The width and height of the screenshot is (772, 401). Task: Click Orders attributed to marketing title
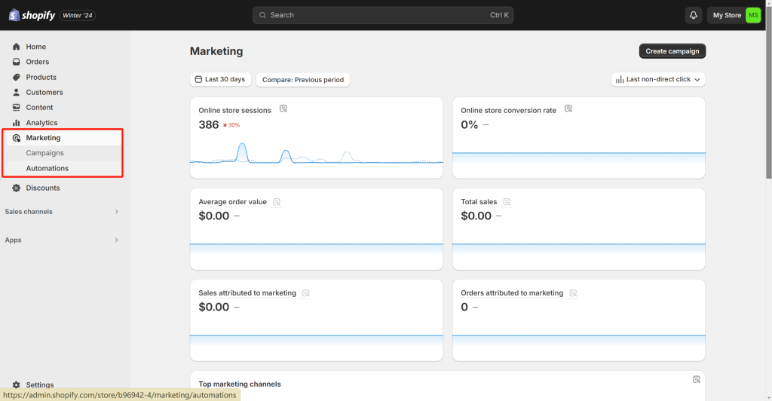coord(512,293)
